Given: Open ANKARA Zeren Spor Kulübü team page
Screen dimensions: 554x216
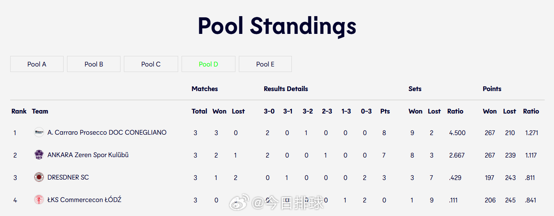Looking at the screenshot, I should [x=88, y=155].
